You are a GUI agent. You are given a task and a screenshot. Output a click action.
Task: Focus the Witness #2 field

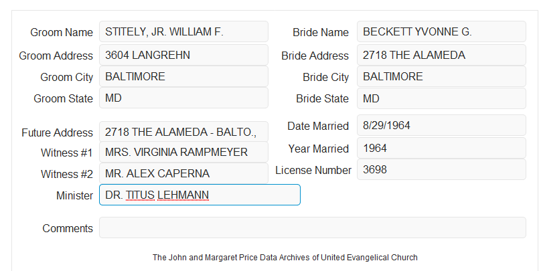pos(183,173)
